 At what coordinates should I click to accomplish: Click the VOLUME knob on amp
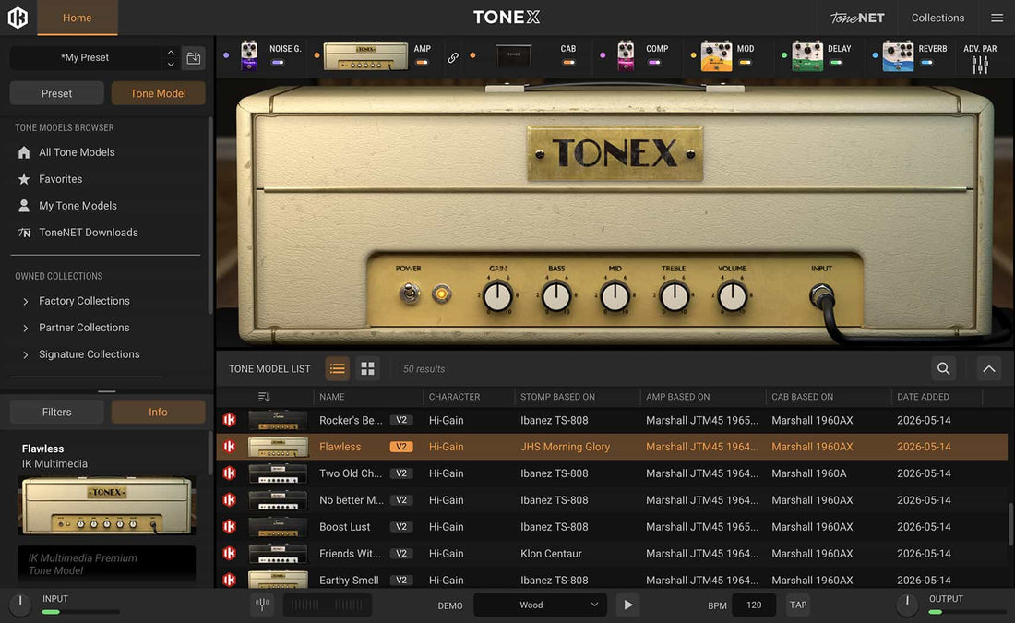732,297
